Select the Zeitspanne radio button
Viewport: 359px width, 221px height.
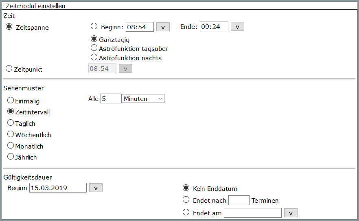(x=9, y=27)
